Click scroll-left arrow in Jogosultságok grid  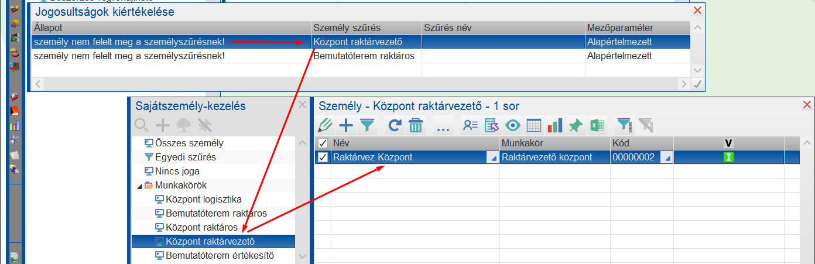[37, 84]
